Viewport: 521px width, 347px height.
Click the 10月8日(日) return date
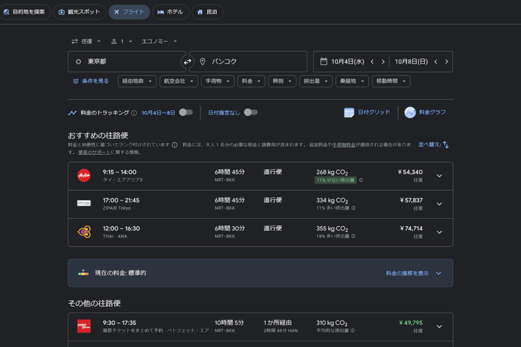pyautogui.click(x=412, y=62)
